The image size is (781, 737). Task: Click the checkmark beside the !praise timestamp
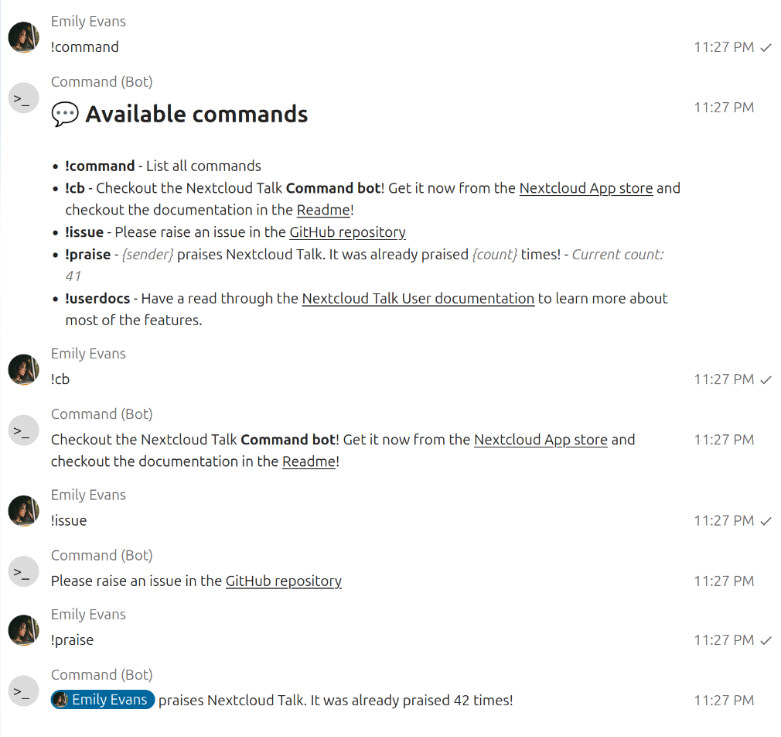coord(765,639)
